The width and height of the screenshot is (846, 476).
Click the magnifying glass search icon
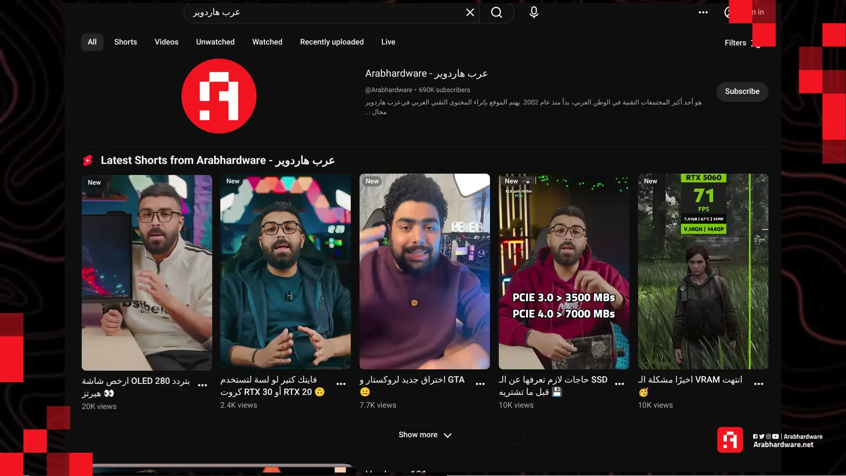(497, 12)
